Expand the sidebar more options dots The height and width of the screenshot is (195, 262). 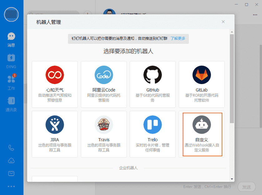11,187
